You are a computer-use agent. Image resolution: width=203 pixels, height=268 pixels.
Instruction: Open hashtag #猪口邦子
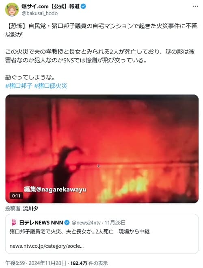[x=19, y=86]
